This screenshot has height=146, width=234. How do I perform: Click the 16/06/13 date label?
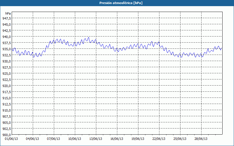coord(117,139)
